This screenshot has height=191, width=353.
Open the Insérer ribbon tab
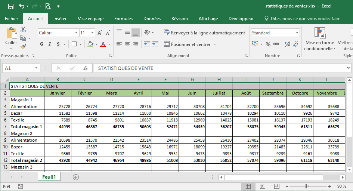60,19
